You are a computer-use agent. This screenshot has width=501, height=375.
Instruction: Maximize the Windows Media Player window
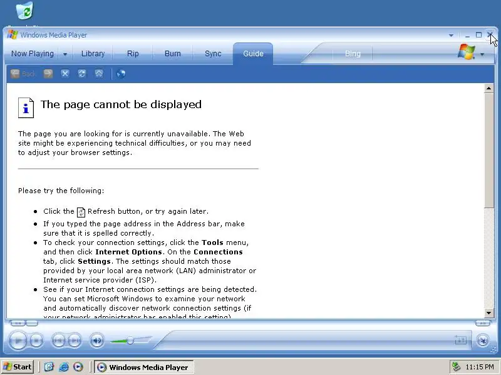(x=478, y=35)
